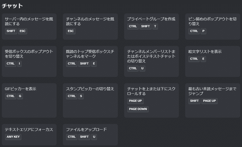The width and height of the screenshot is (242, 147).
Task: Click the 最も古い未読メッセージまでジャンプ title
Action: [x=212, y=91]
